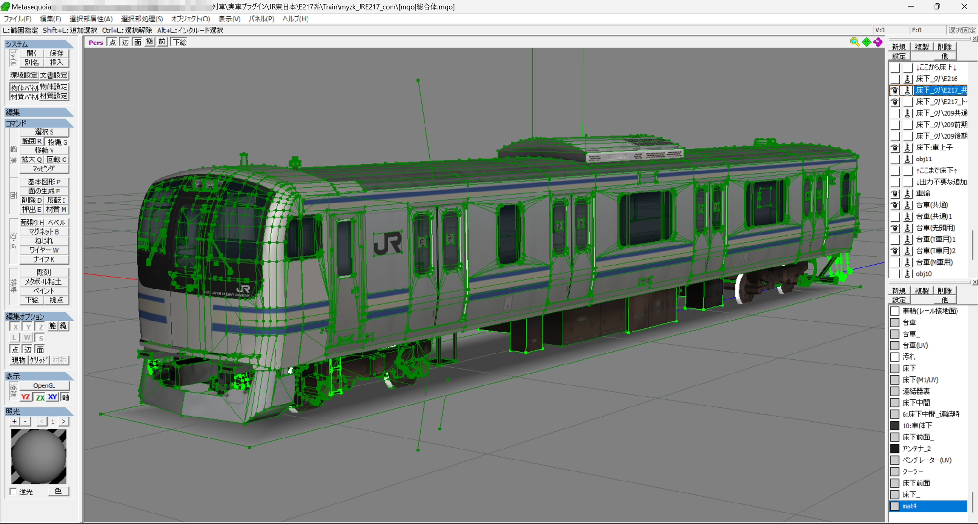Select the ナイフ K knife tool
978x524 pixels.
[44, 259]
